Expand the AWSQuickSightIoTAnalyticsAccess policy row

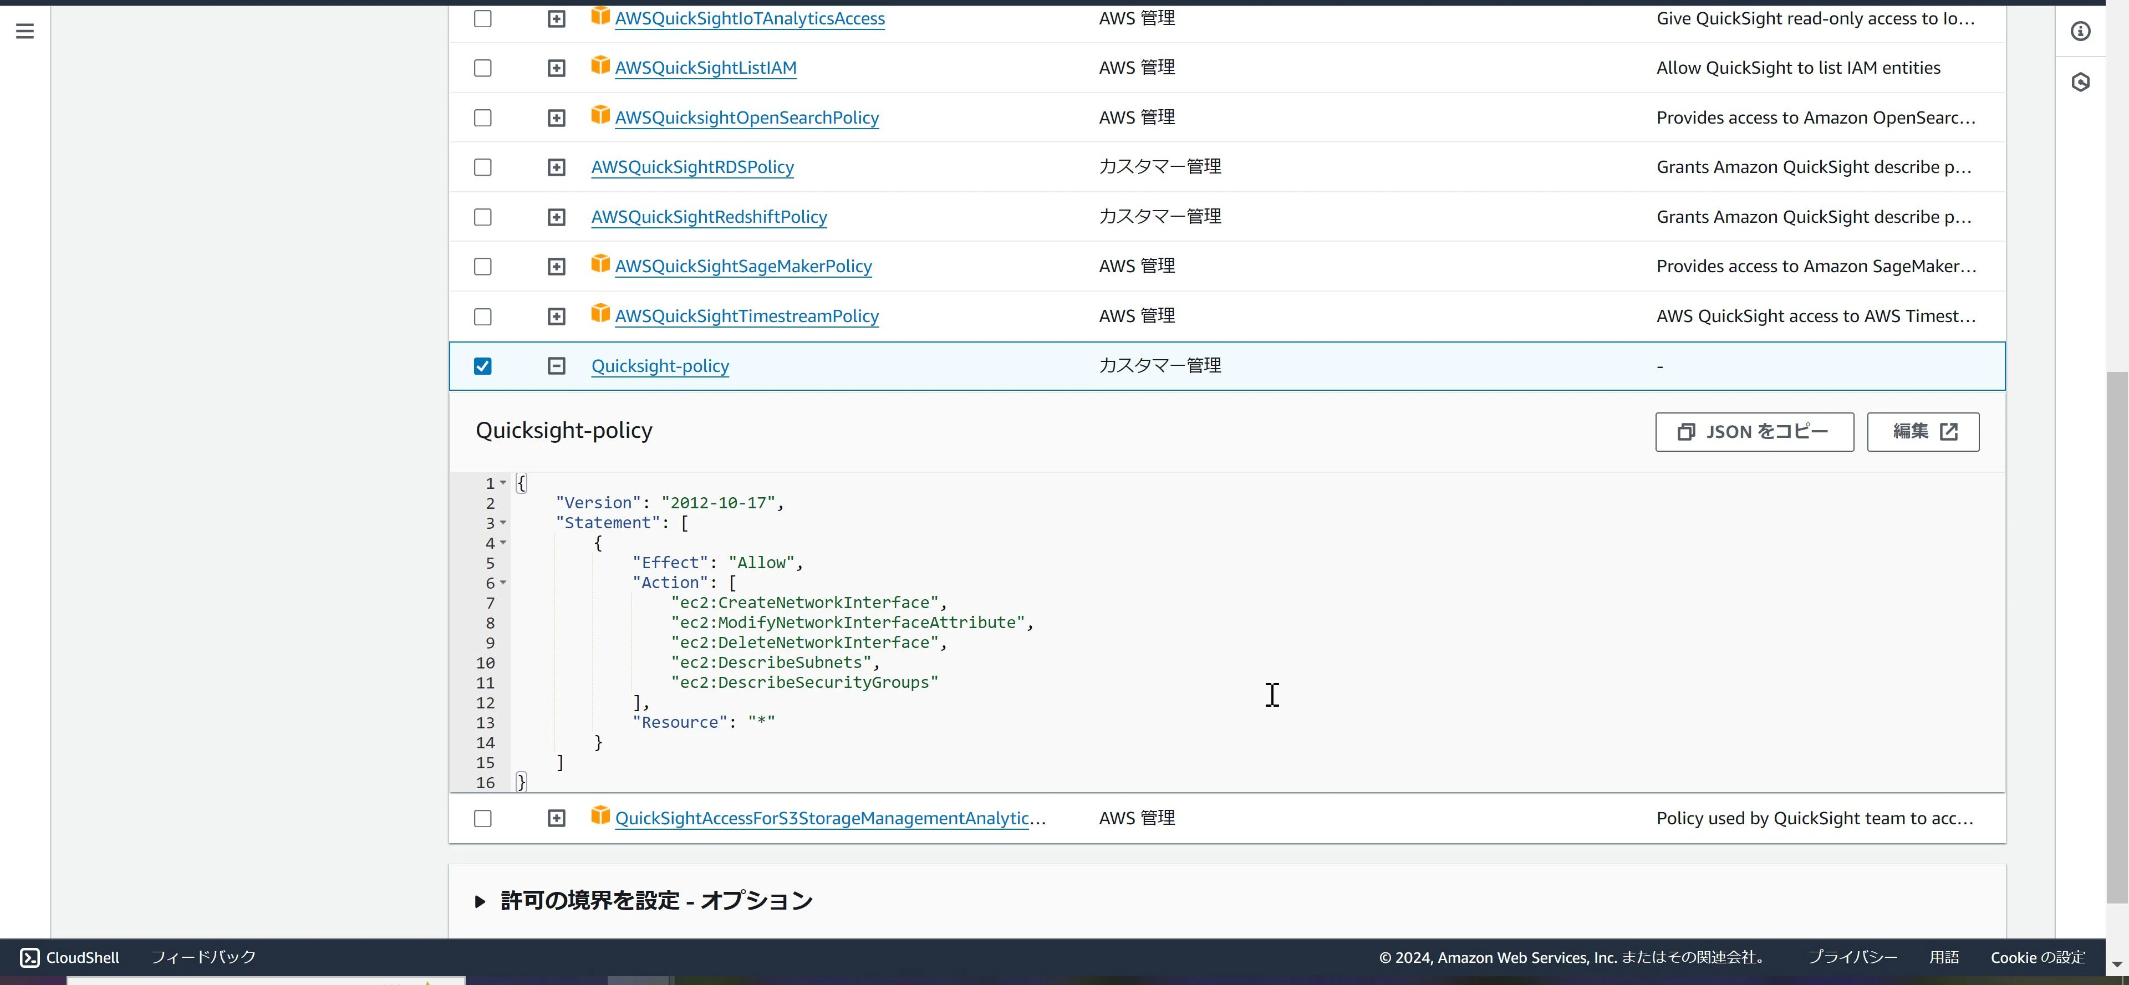(556, 18)
